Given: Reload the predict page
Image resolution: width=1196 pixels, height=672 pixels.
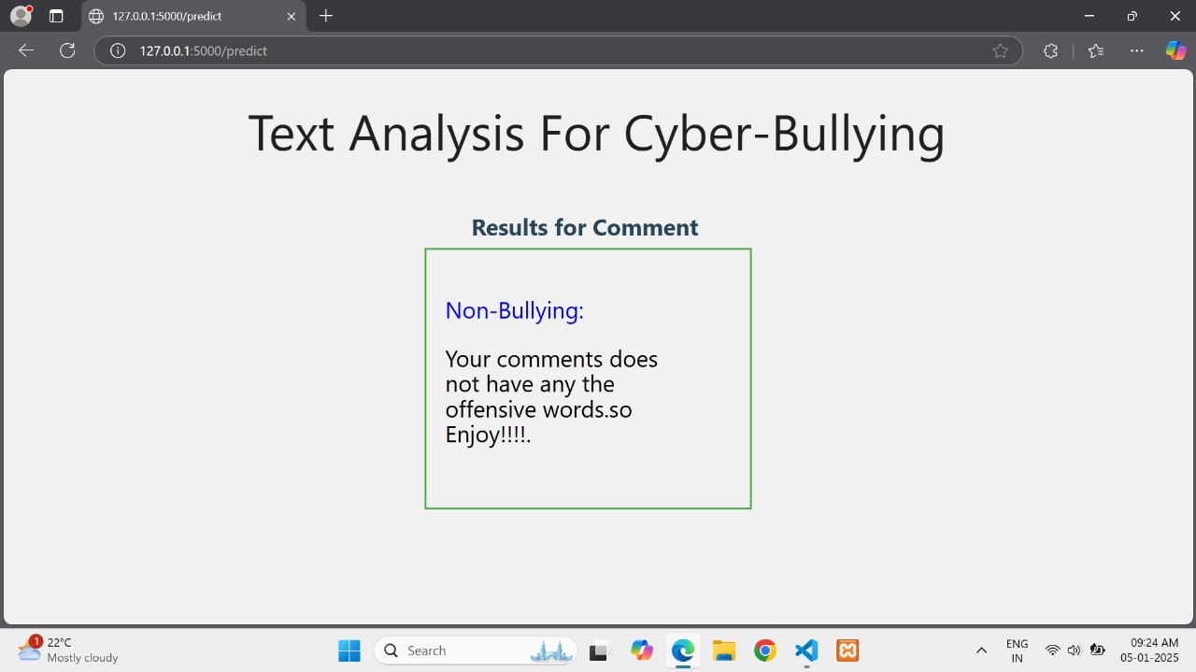Looking at the screenshot, I should click(x=67, y=50).
